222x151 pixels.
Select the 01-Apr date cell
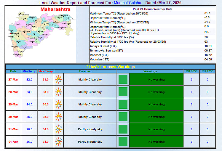[x=13, y=142]
